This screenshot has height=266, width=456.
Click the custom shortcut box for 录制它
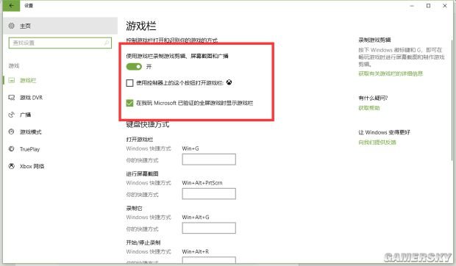point(209,228)
